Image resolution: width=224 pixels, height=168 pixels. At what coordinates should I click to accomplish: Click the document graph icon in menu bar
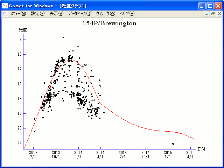[x=6, y=14]
